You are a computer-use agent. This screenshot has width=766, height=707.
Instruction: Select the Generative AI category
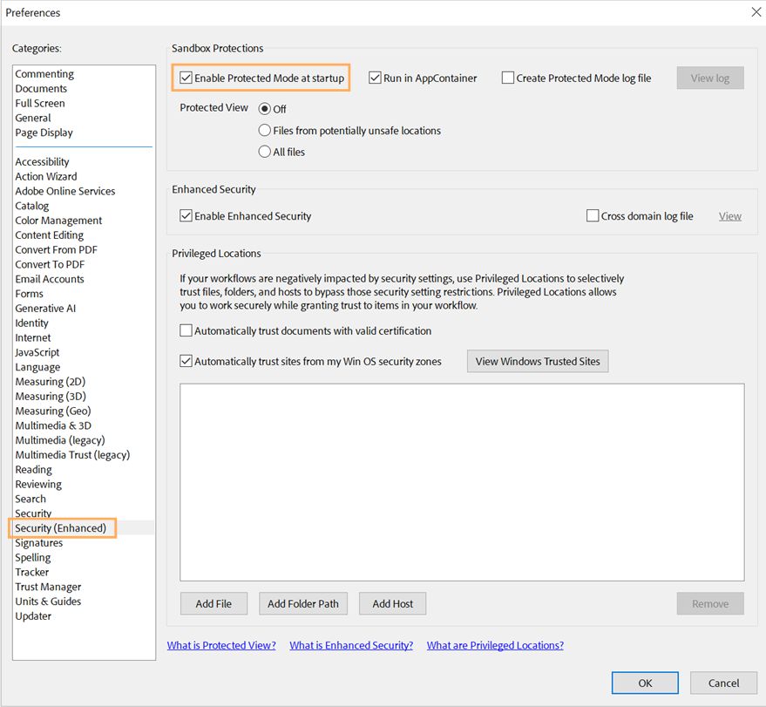point(45,308)
